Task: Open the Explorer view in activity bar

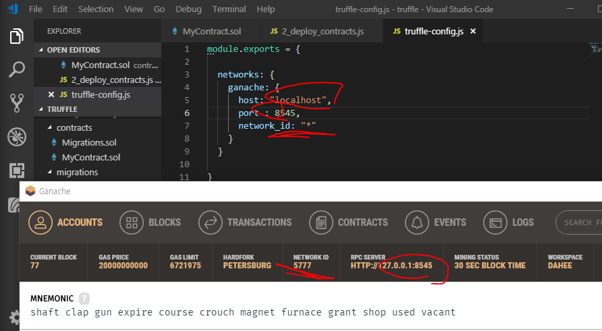Action: (16, 36)
